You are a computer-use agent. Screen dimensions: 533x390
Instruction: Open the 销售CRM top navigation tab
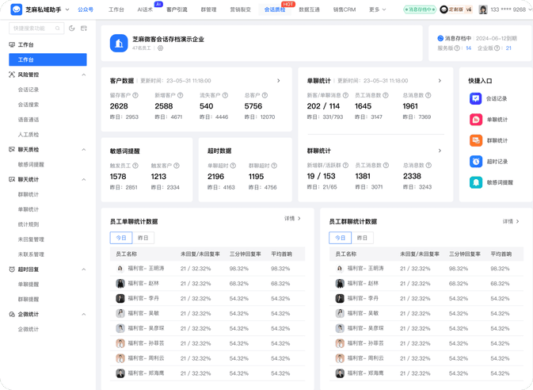pyautogui.click(x=345, y=10)
